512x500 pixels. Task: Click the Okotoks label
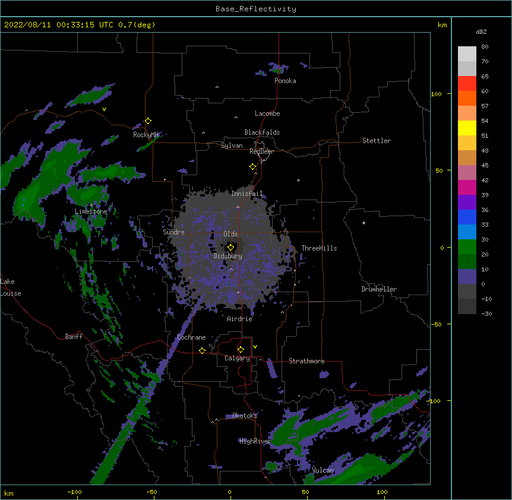(x=245, y=416)
